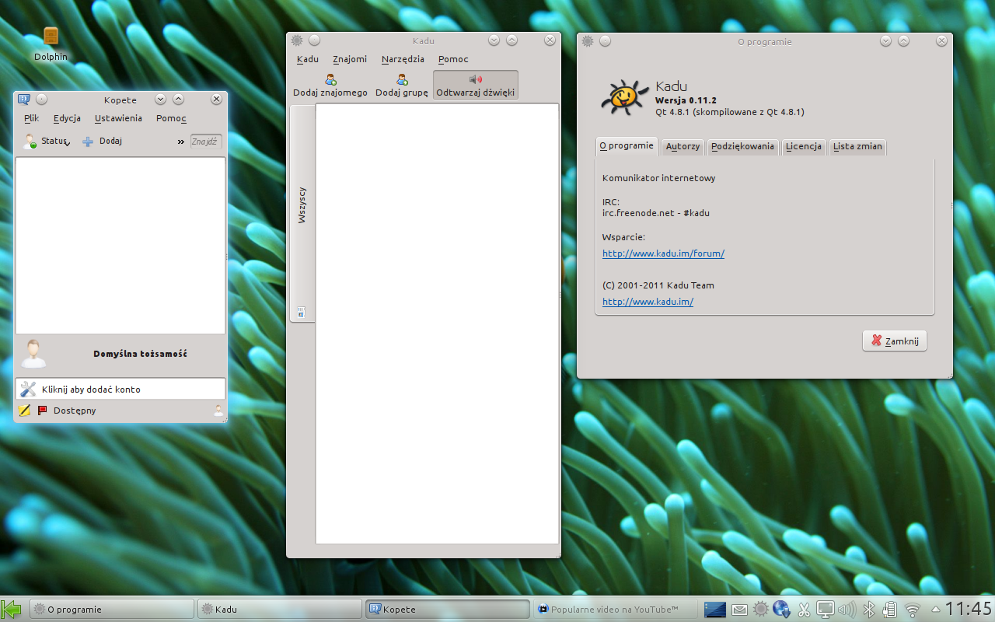The image size is (995, 622).
Task: Click the Bluetooth tray icon
Action: tap(871, 610)
